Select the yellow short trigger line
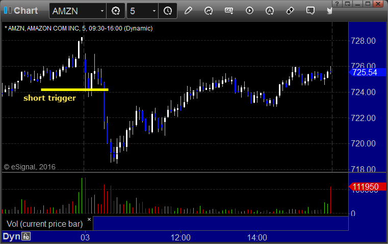The height and width of the screenshot is (244, 388). coord(74,89)
